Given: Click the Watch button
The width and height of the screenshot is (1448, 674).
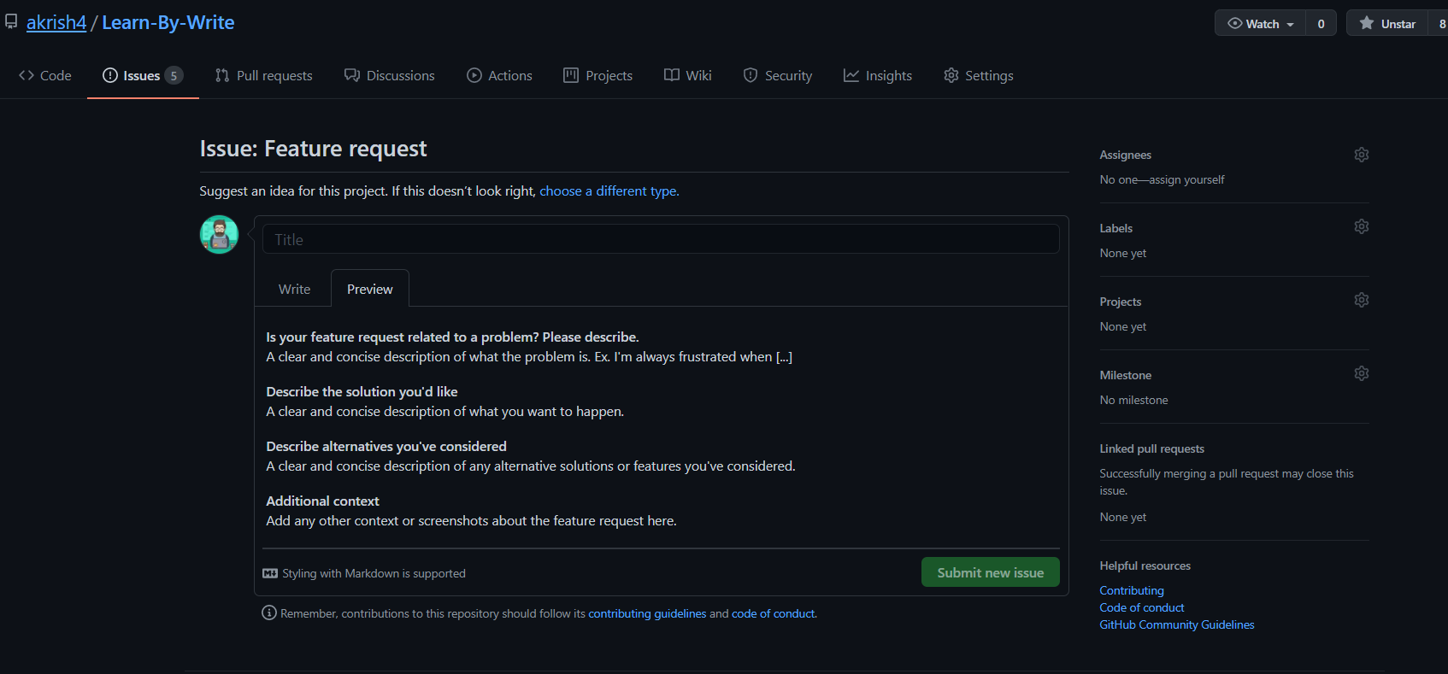Looking at the screenshot, I should pos(1261,24).
